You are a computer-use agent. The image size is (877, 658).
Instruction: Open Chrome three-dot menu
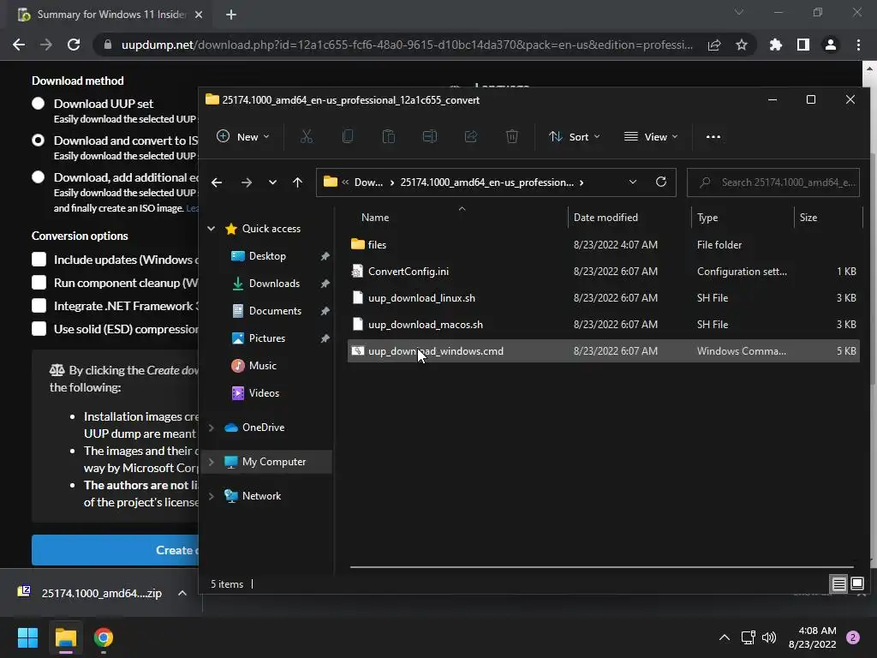tap(858, 45)
